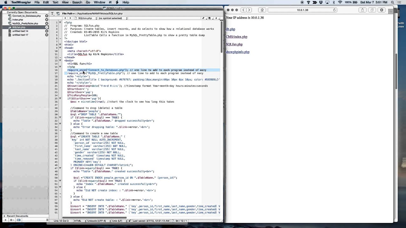Screen dimensions: 406x228
Task: Select untitled text 14 document
Action: point(20,31)
